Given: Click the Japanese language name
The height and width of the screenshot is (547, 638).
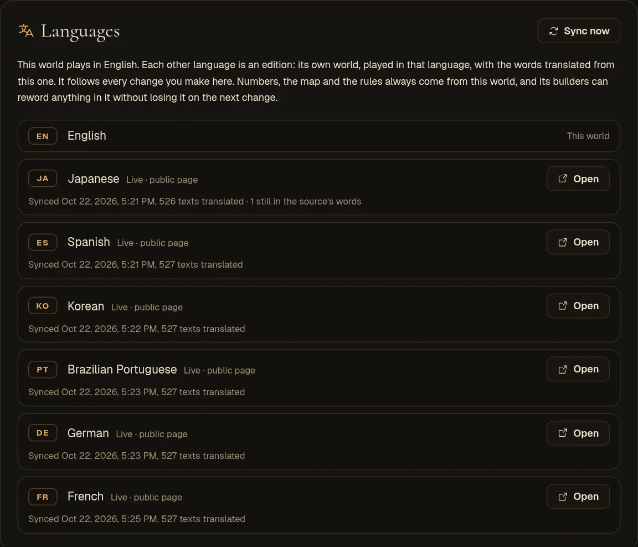Looking at the screenshot, I should point(93,179).
